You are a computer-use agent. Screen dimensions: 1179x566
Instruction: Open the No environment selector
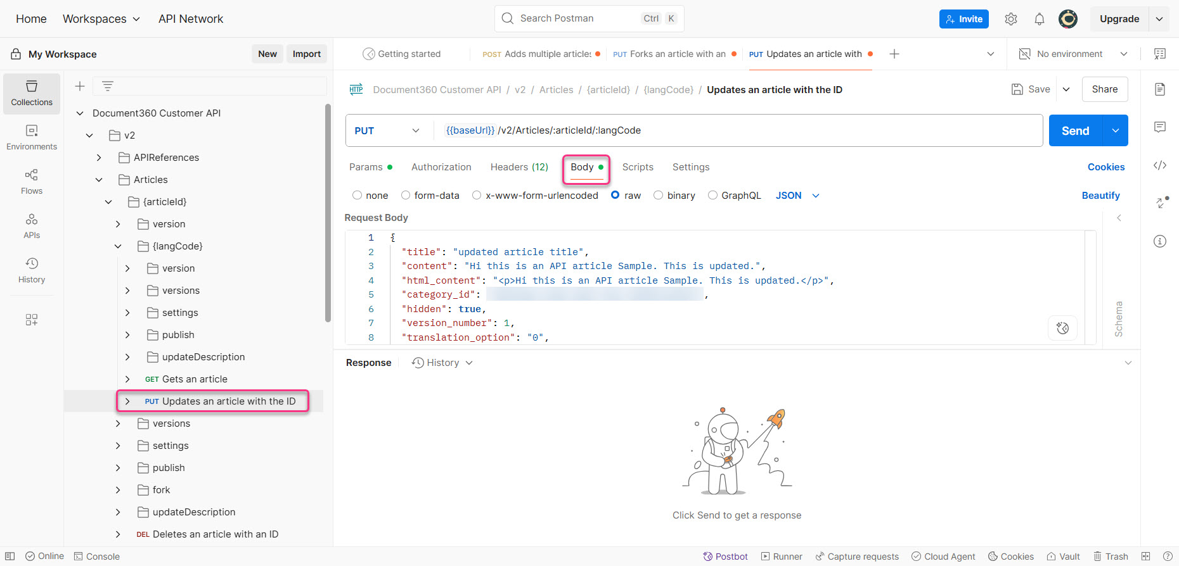(x=1073, y=54)
